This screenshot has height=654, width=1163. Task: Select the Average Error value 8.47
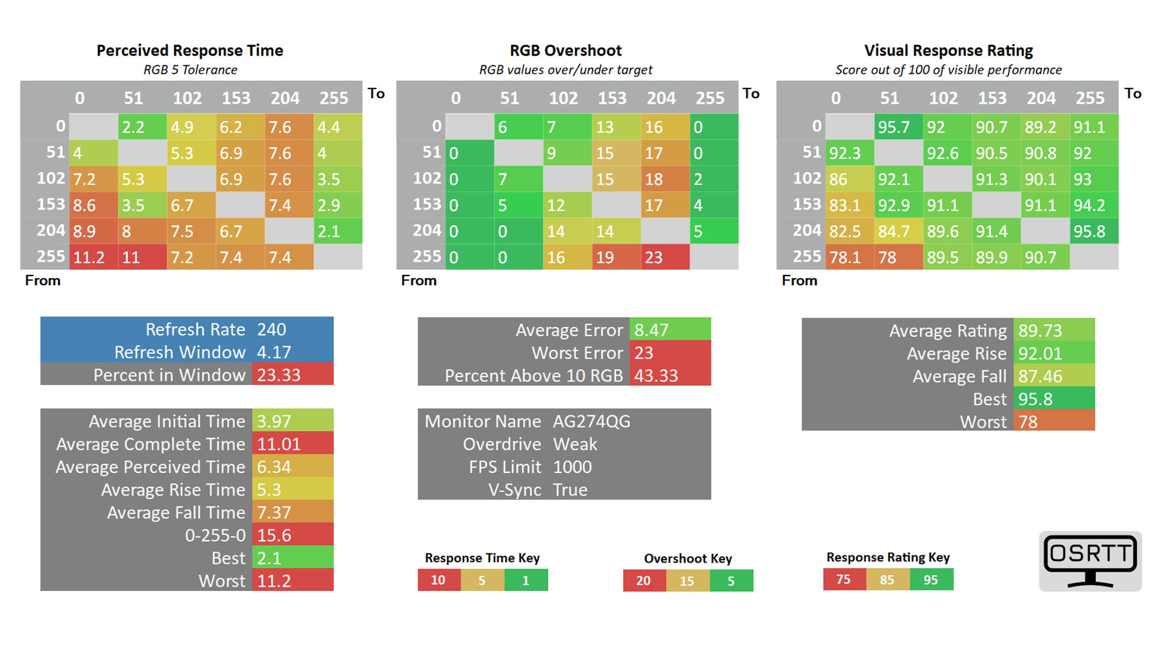651,330
